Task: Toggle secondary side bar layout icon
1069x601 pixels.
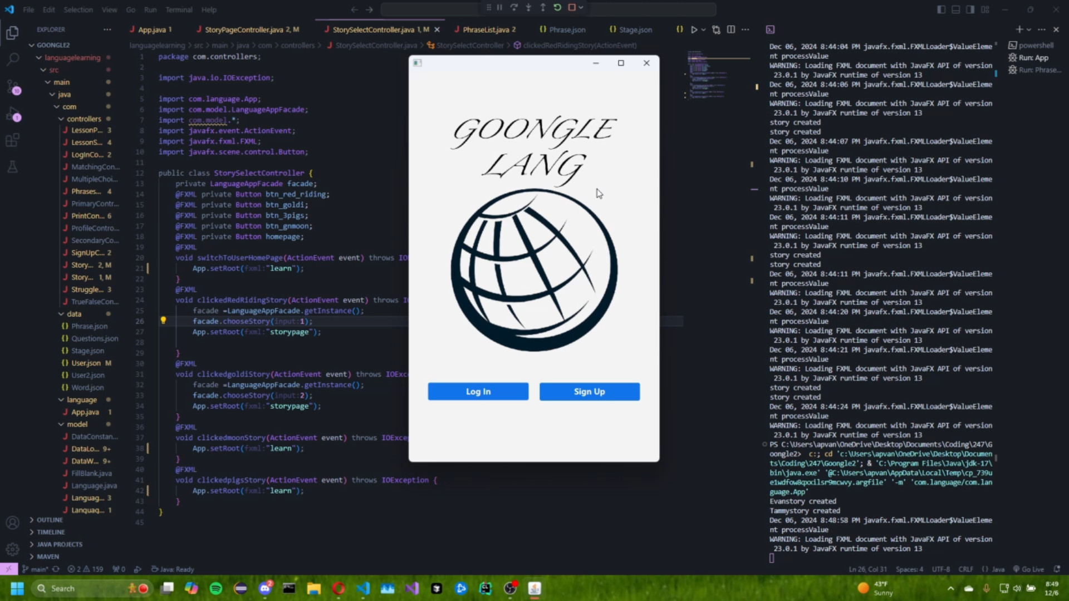Action: tap(970, 9)
